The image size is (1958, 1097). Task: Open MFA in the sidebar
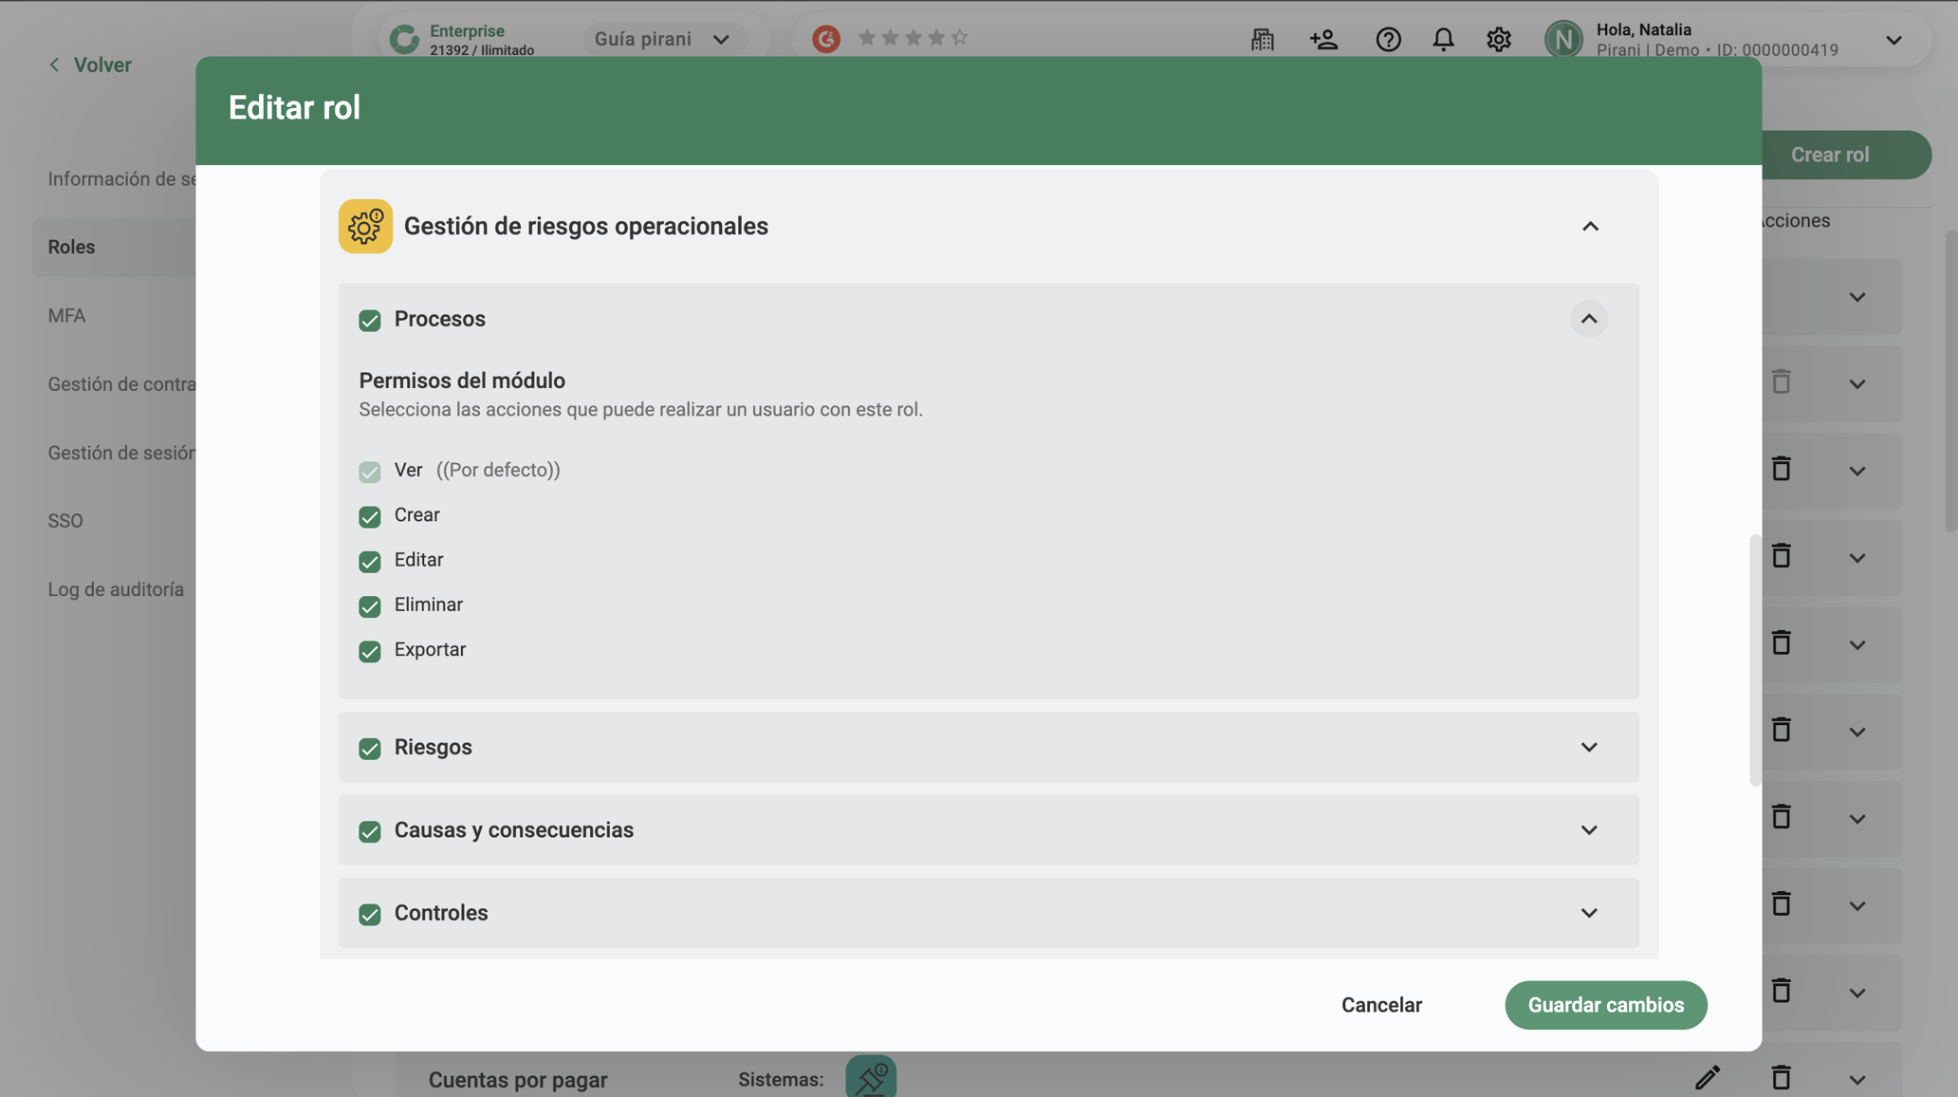(66, 316)
